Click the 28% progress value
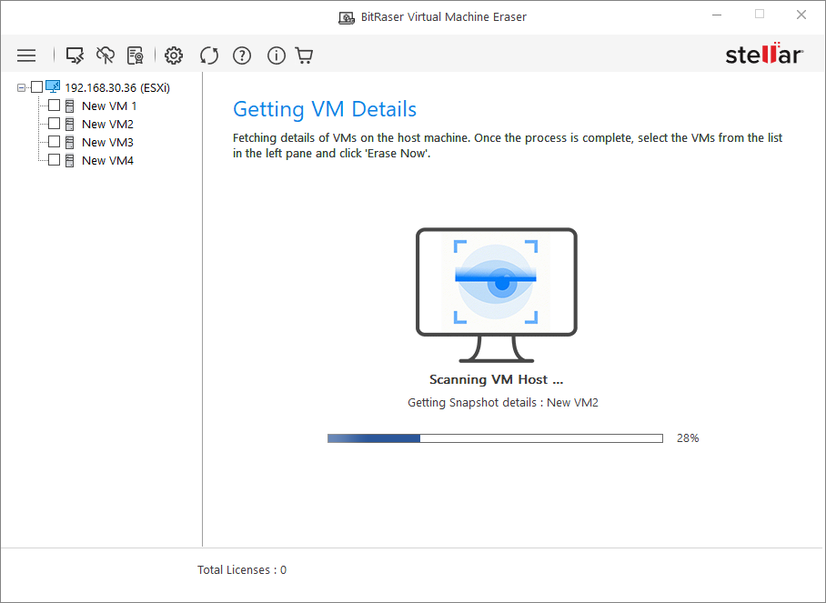The image size is (826, 603). (x=688, y=438)
